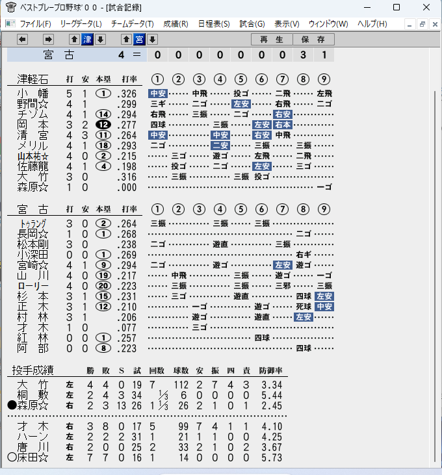This screenshot has width=442, height=475.
Task: Click the 津軽石 team batting header
Action: (x=32, y=79)
